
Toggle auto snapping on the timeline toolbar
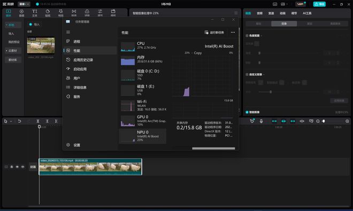point(283,121)
